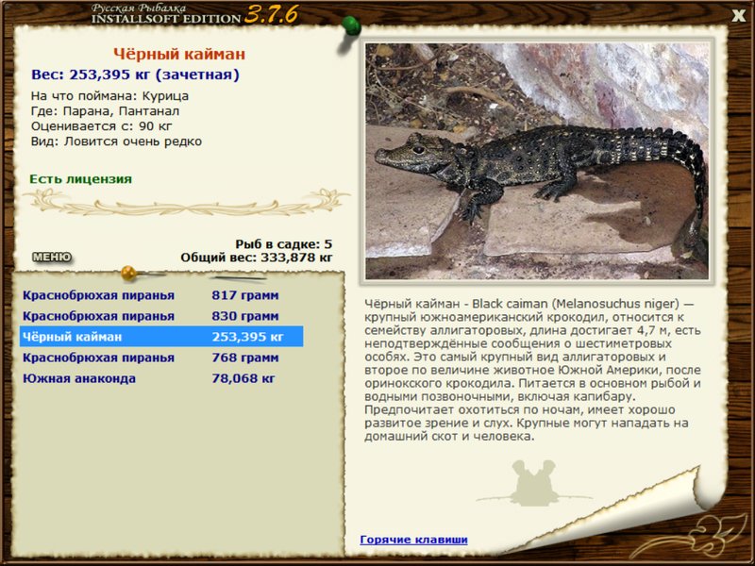Click the 768 грамм weight value
This screenshot has width=755, height=566.
245,358
